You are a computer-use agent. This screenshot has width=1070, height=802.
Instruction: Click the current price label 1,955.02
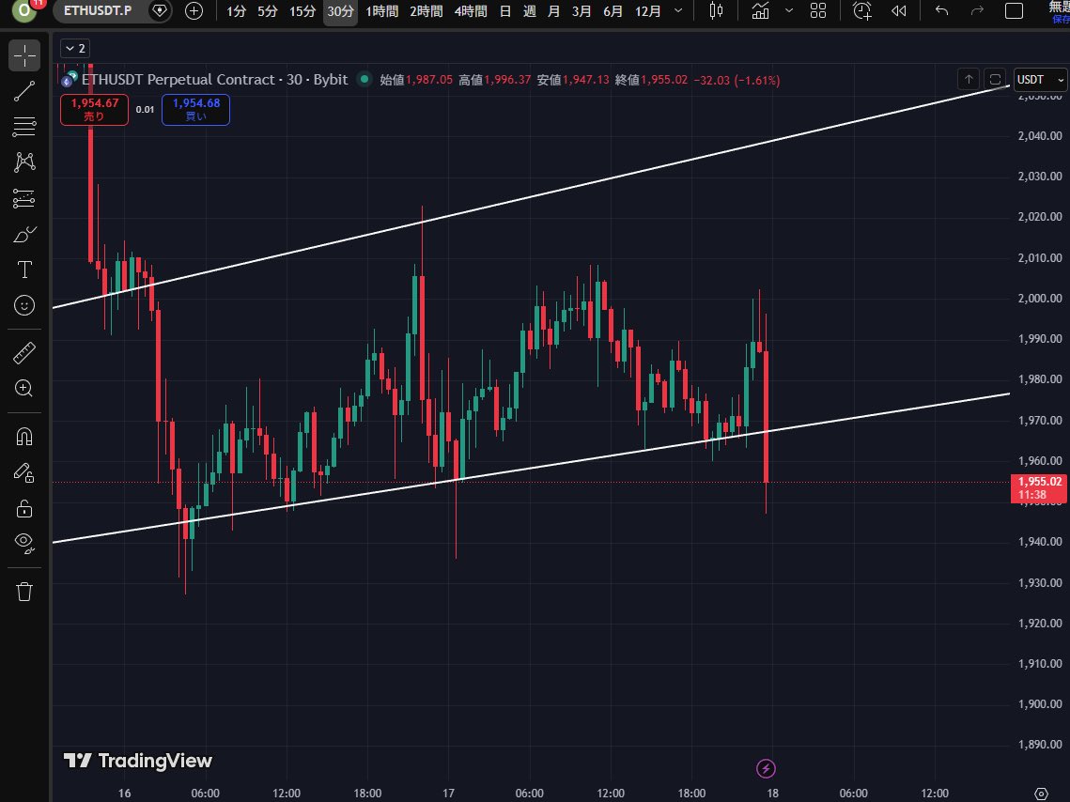point(1039,488)
